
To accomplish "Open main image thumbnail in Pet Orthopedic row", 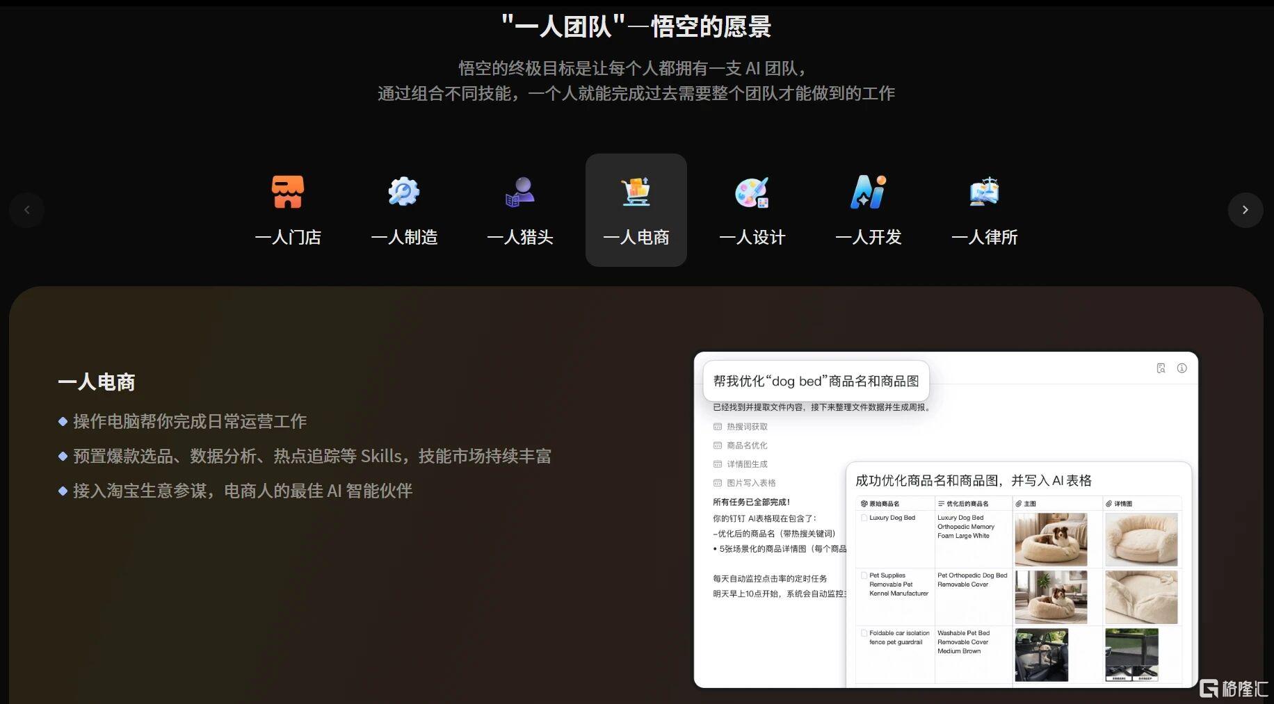I will coord(1051,597).
